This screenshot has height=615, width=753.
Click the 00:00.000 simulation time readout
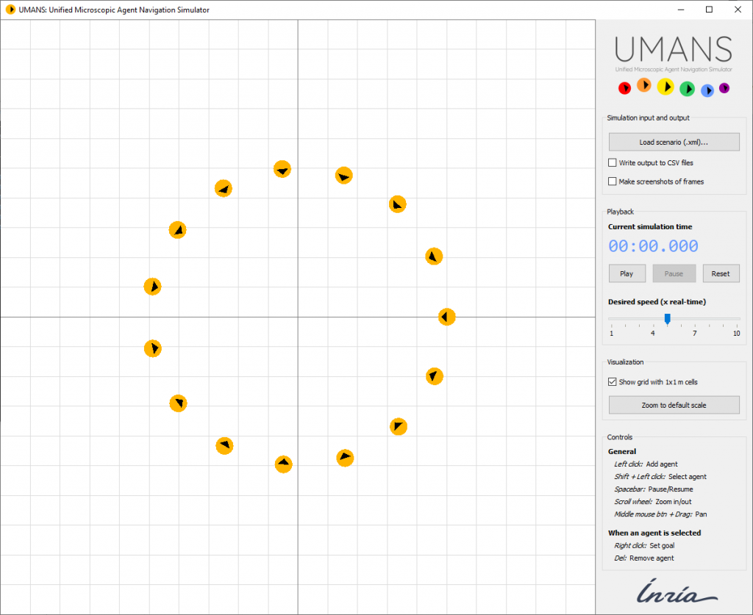pyautogui.click(x=653, y=246)
